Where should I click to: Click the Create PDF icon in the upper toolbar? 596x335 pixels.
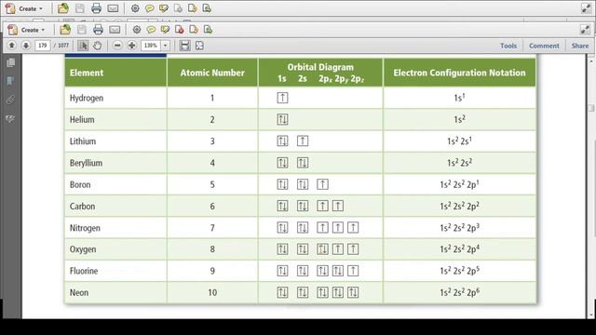(x=10, y=8)
